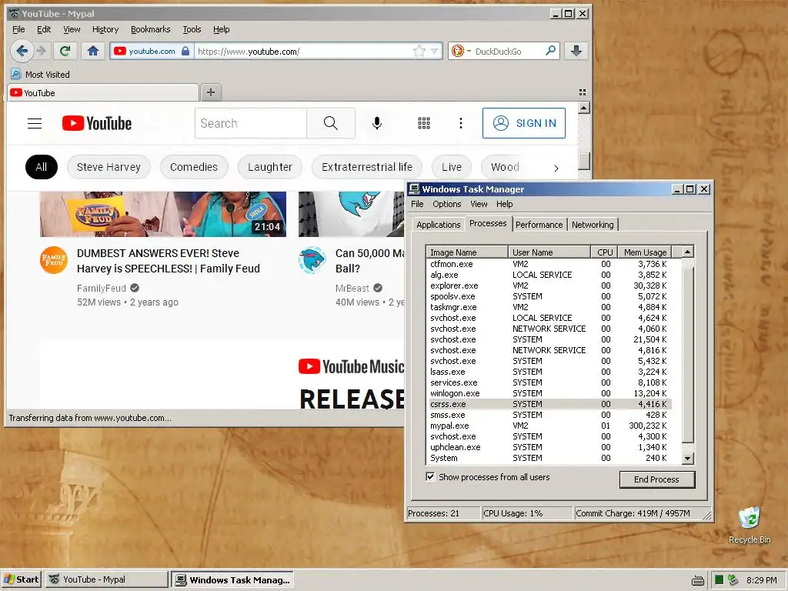This screenshot has height=591, width=788.
Task: Sort processes by the Mem Usage column
Action: (x=645, y=252)
